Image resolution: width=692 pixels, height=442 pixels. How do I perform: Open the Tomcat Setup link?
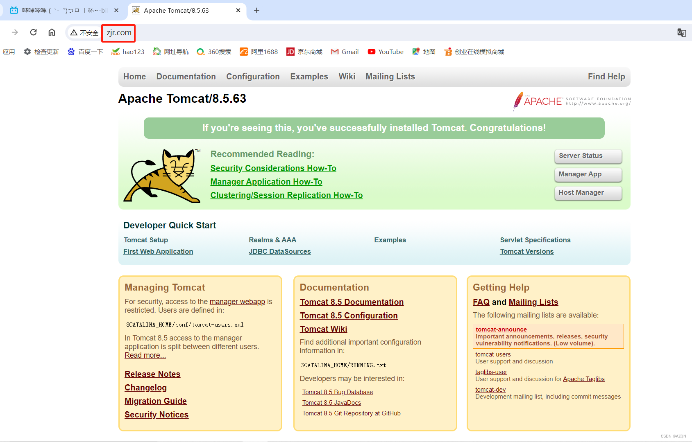[145, 240]
